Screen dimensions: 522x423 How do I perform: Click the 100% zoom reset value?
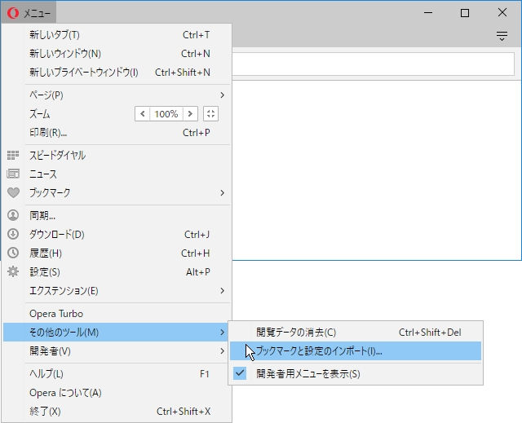coord(166,114)
